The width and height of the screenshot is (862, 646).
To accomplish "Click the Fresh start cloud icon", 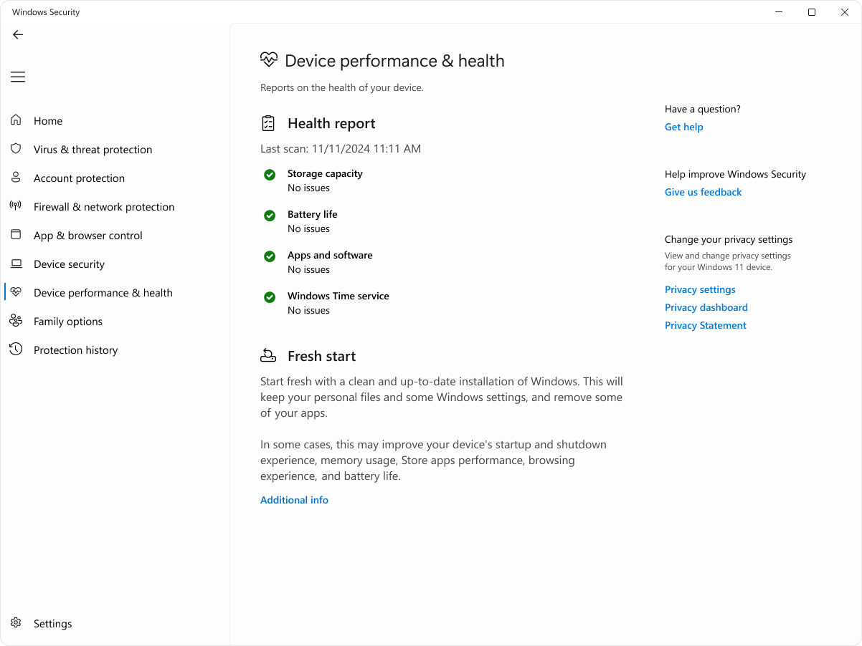I will tap(268, 355).
